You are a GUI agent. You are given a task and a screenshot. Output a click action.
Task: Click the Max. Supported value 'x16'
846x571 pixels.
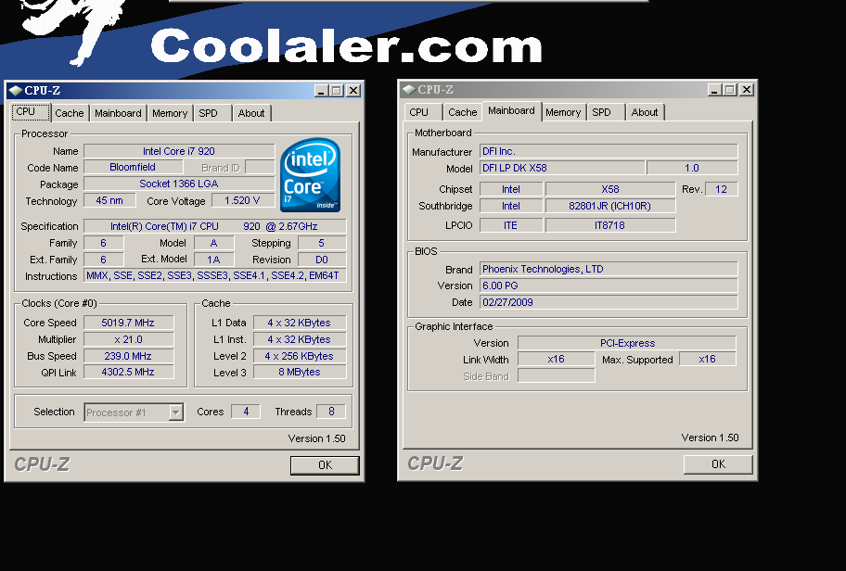[x=708, y=359]
